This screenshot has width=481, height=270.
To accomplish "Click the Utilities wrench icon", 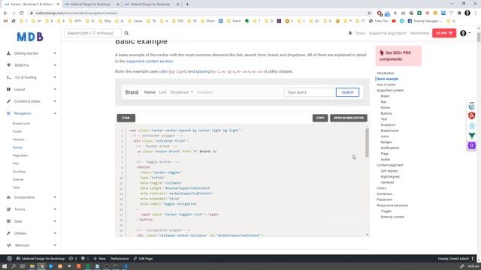I will [x=8, y=233].
